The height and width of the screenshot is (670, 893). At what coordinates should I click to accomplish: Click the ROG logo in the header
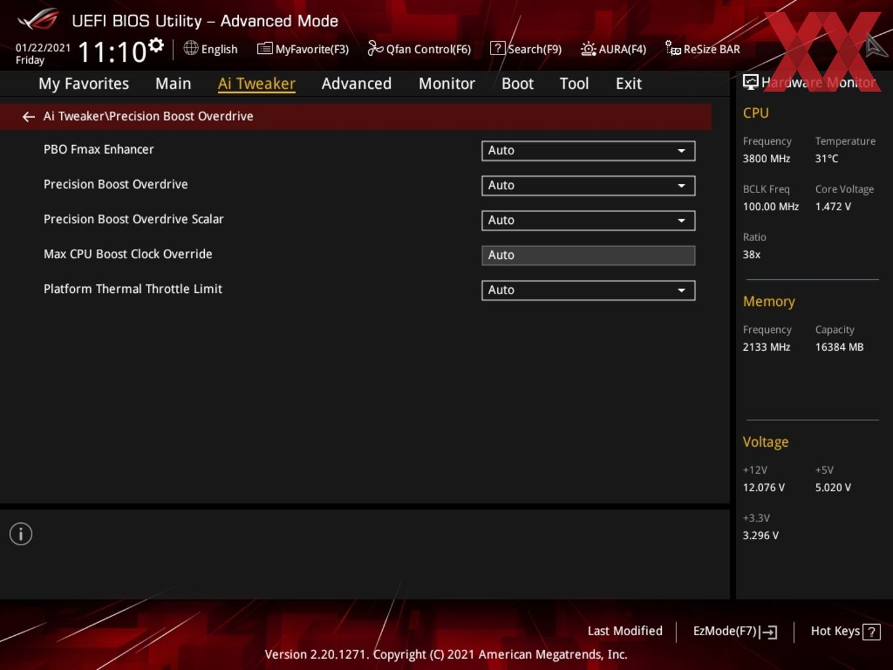click(x=37, y=20)
